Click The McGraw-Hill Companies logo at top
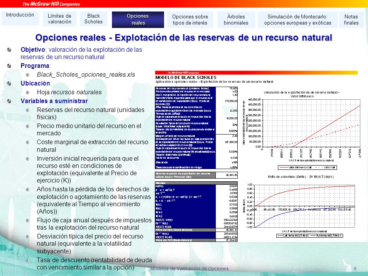The height and width of the screenshot is (276, 368). tap(51, 4)
